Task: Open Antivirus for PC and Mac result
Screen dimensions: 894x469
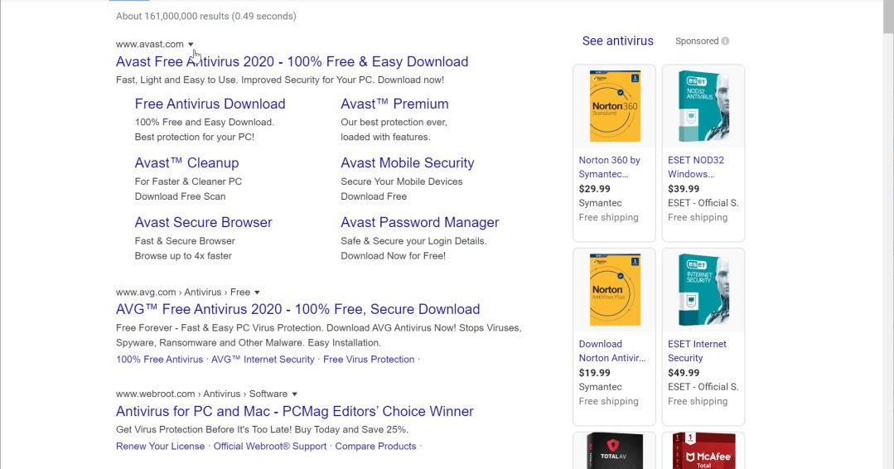Action: pyautogui.click(x=294, y=412)
